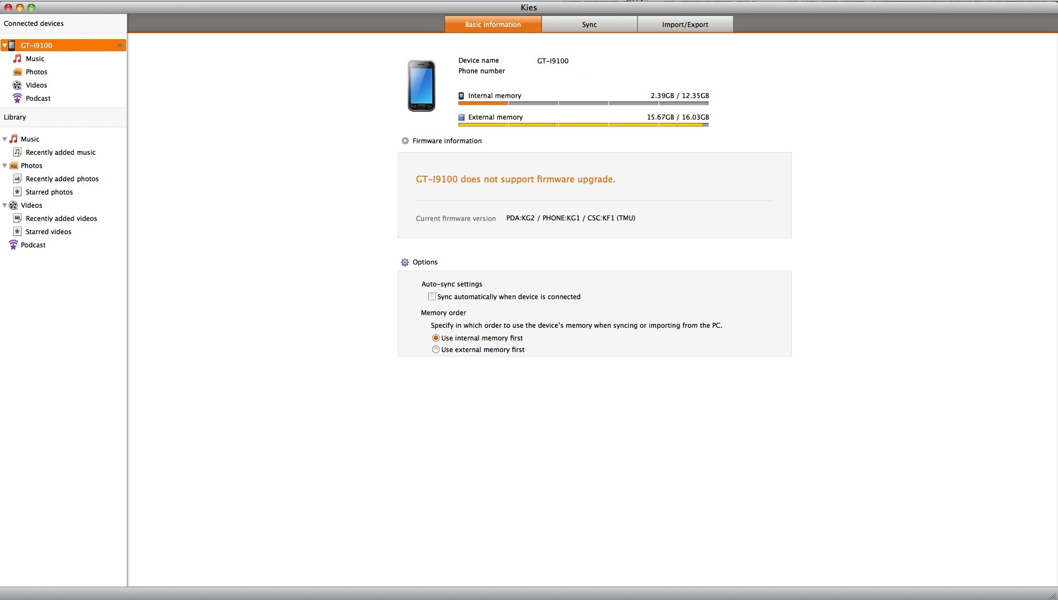The height and width of the screenshot is (600, 1058).
Task: Open Recently added photos in Library
Action: click(62, 179)
